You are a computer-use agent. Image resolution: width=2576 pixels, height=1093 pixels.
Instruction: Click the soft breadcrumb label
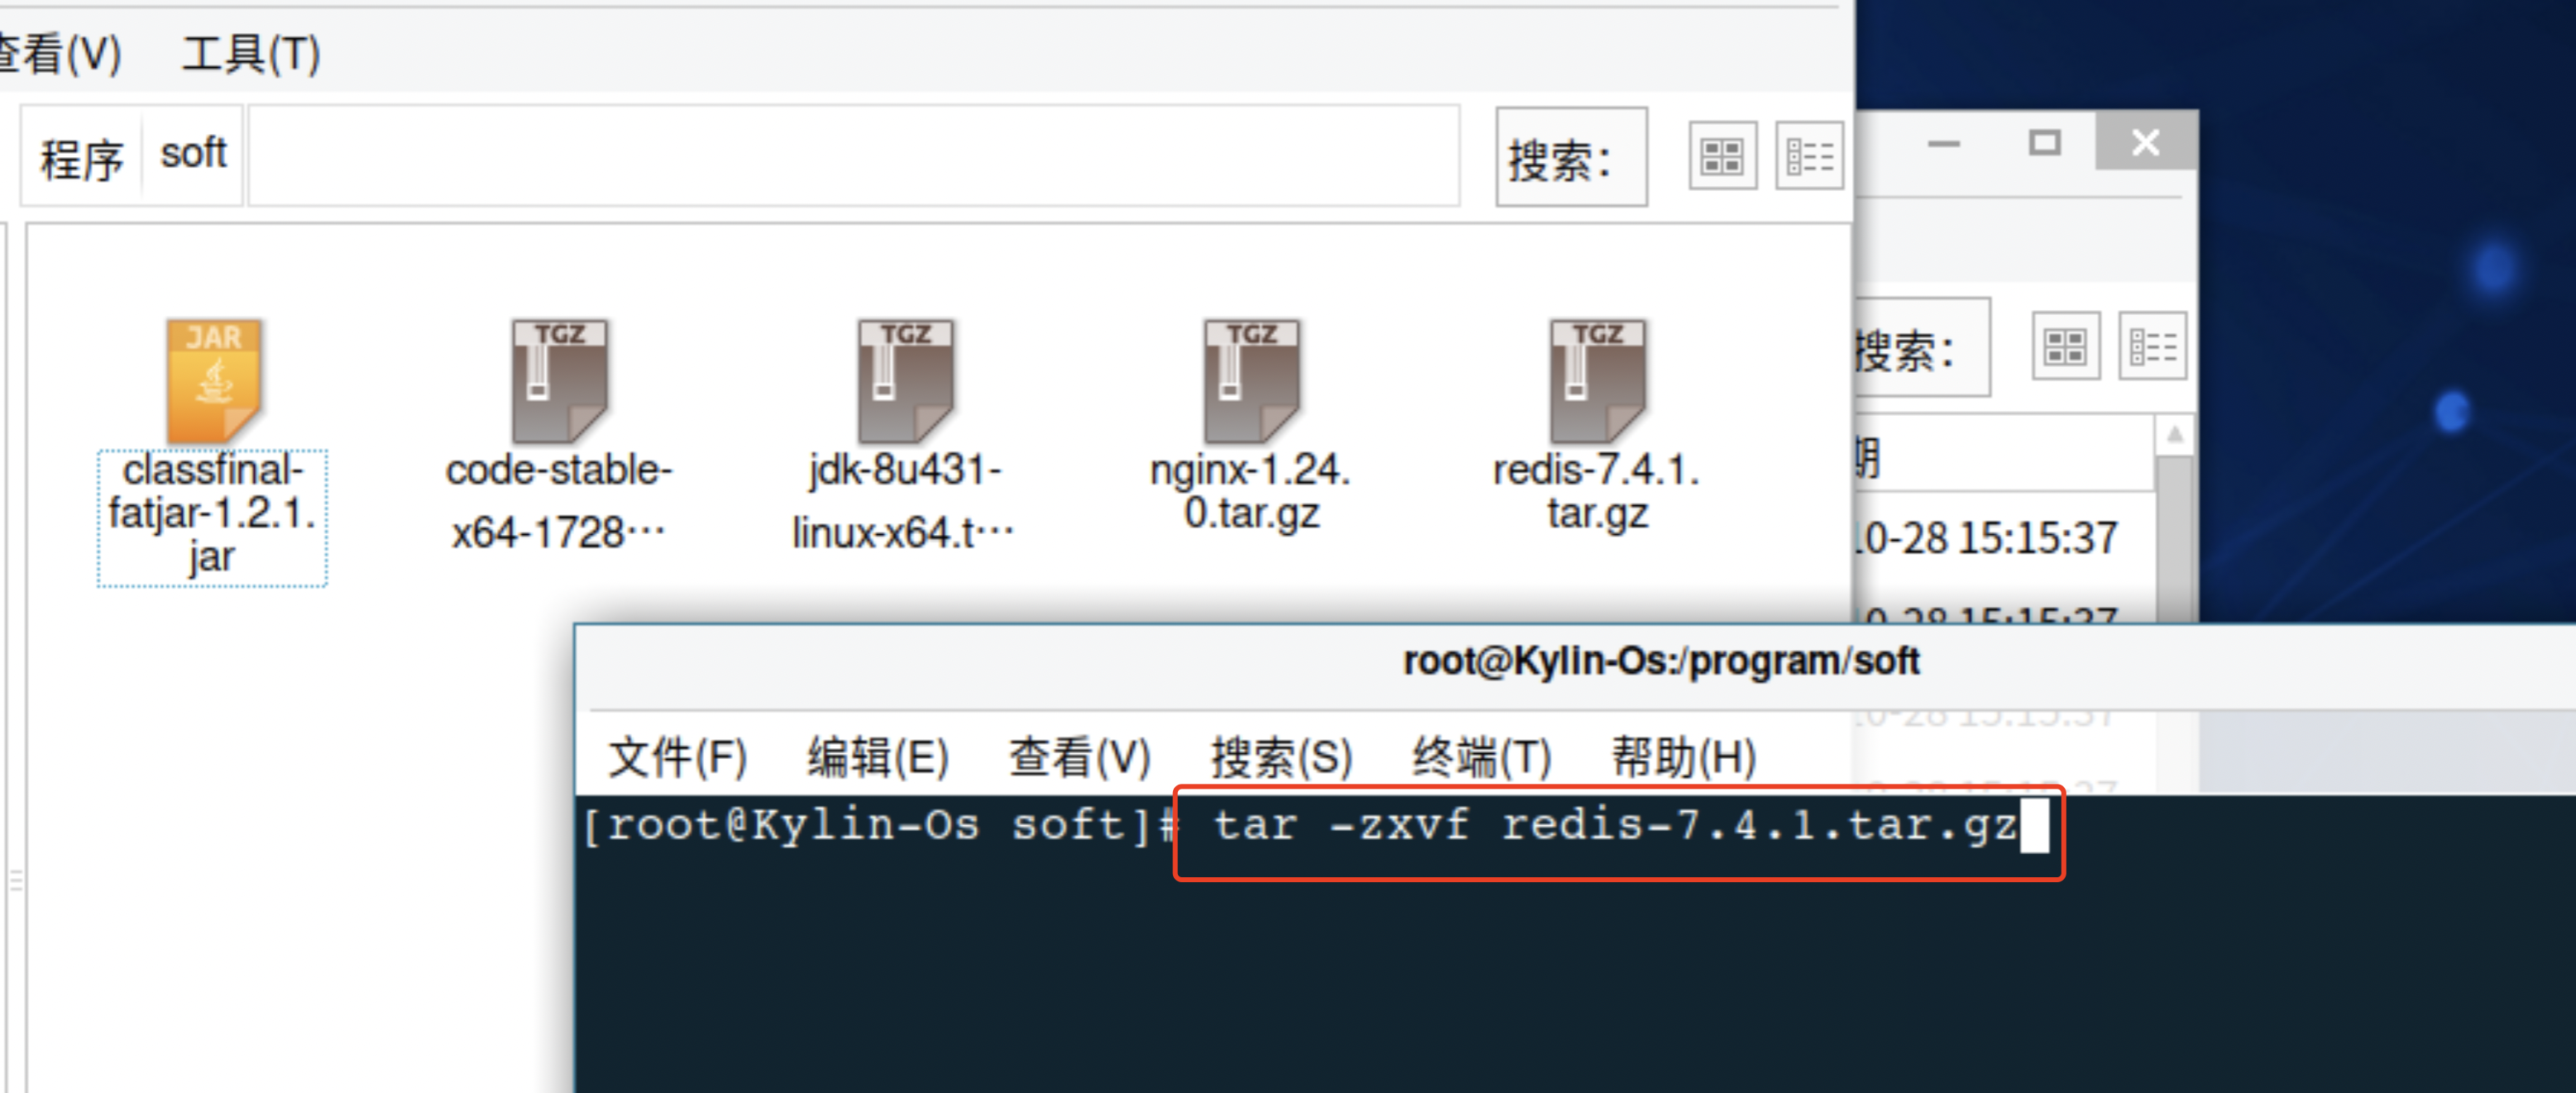(x=193, y=156)
